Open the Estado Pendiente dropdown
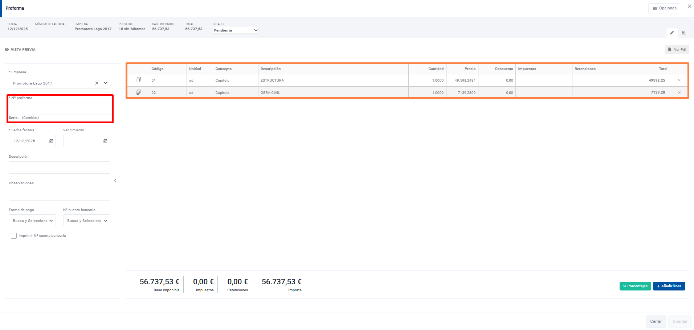 coord(235,30)
